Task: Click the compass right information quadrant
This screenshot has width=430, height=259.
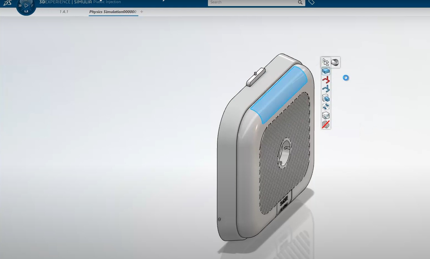Action: (32, 5)
